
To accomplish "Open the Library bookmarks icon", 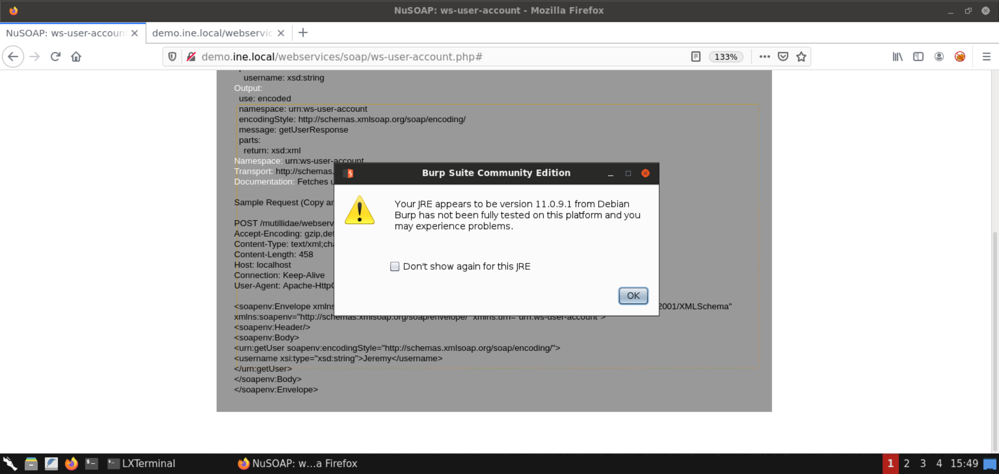I will (x=898, y=57).
